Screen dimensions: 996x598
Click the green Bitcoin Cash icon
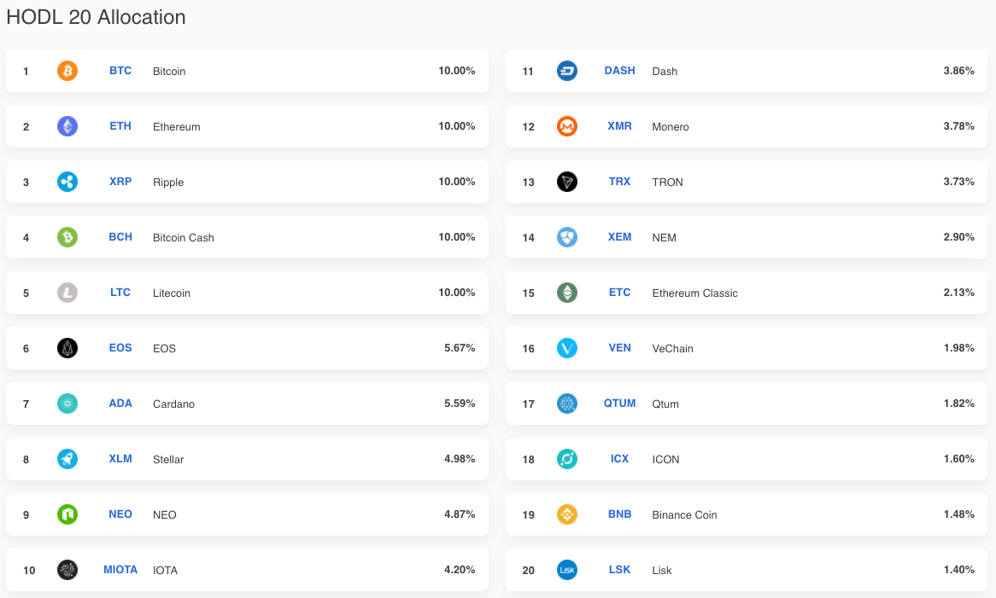tap(67, 237)
